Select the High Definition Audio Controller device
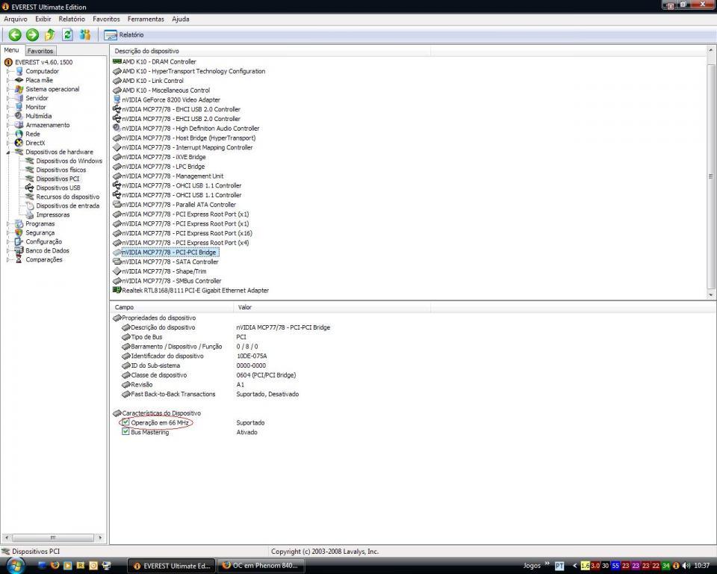Viewport: 717px width, 574px height. click(190, 129)
